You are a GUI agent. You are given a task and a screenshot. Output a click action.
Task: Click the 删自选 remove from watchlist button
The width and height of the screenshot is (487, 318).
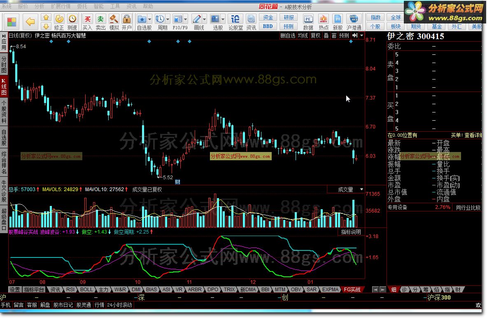pyautogui.click(x=288, y=35)
